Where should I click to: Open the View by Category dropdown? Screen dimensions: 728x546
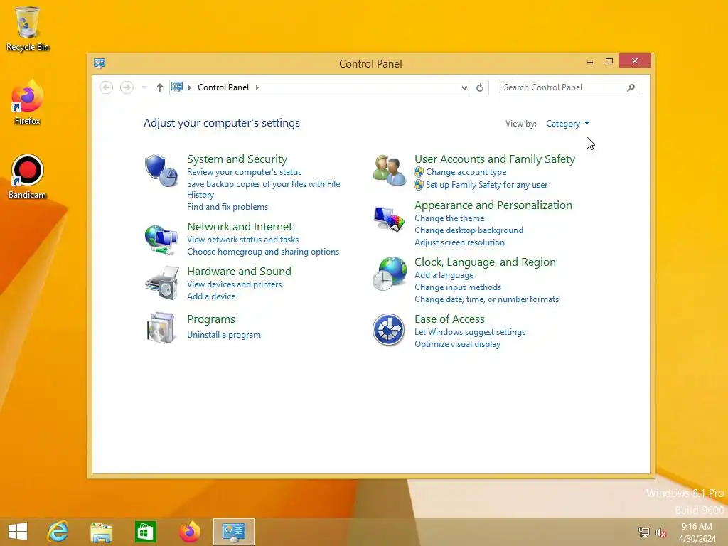pos(567,124)
